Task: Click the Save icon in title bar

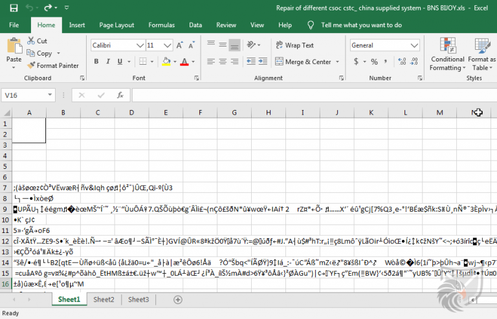Action: (14, 8)
